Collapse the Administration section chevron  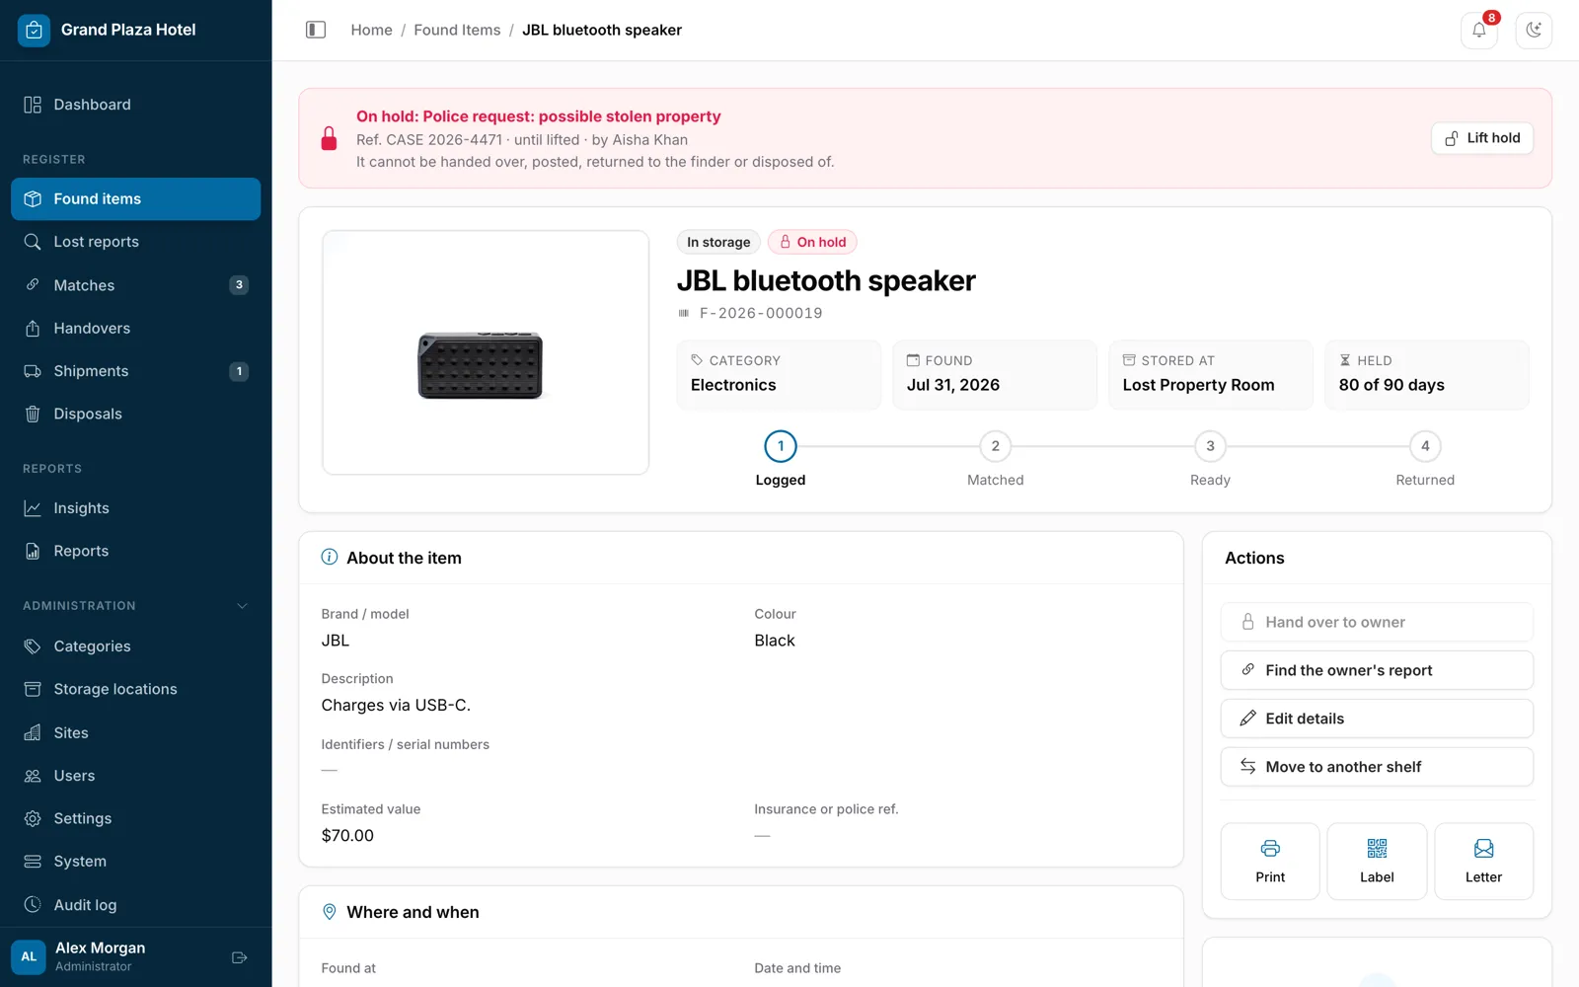coord(242,606)
